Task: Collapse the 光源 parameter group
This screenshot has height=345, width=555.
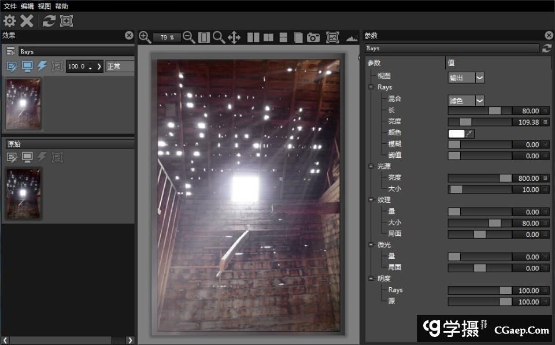Action: click(x=371, y=166)
